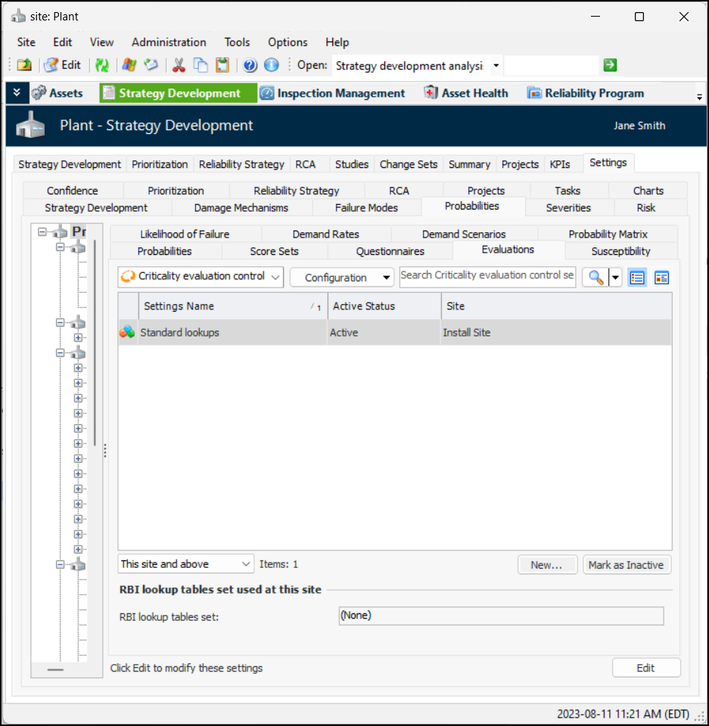
Task: Click the magnifying glass search icon
Action: click(x=595, y=278)
